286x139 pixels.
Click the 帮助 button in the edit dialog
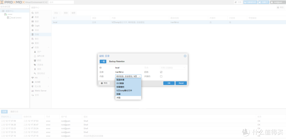tap(104, 83)
